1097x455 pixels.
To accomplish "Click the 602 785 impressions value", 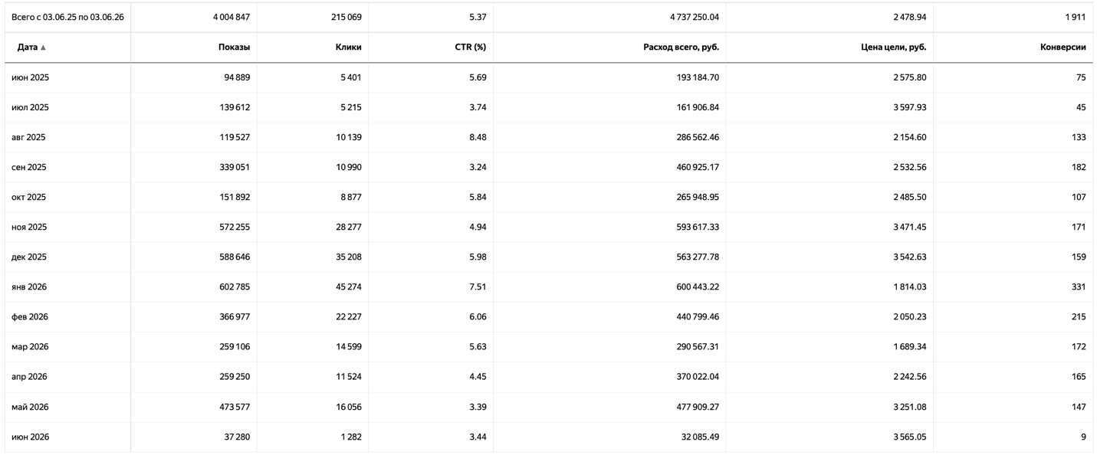I will click(235, 286).
